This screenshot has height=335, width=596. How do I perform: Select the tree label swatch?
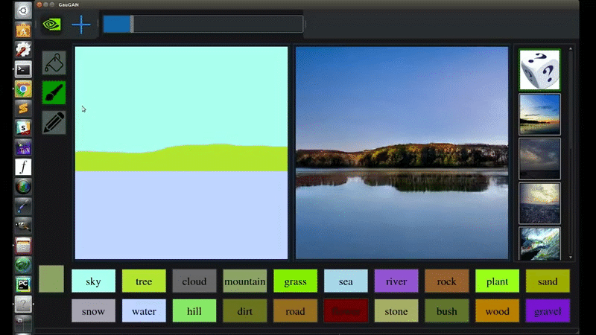pyautogui.click(x=144, y=281)
